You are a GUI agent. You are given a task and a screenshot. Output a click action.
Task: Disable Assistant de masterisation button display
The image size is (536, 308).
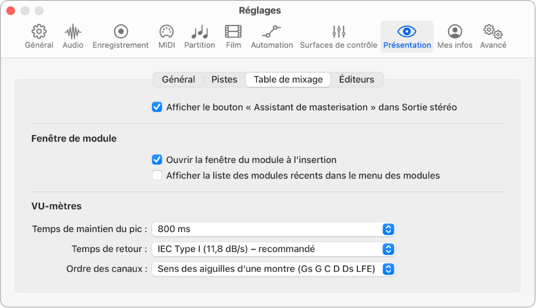(156, 107)
